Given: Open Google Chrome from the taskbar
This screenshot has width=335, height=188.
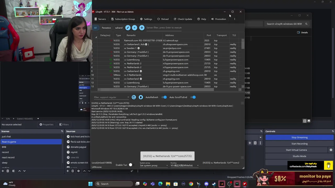Looking at the screenshot, I should (x=191, y=184).
